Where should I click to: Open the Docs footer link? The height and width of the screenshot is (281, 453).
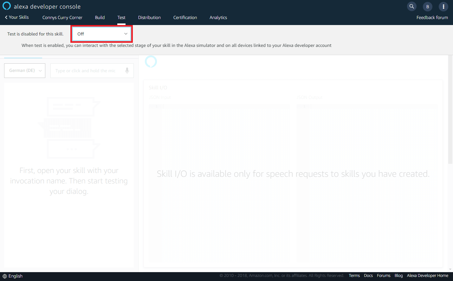click(368, 276)
